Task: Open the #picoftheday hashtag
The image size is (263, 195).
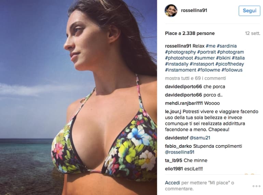Action: tap(230, 64)
